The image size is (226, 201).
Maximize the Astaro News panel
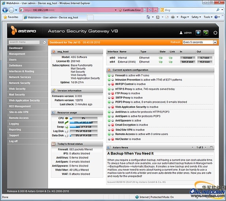[211, 147]
